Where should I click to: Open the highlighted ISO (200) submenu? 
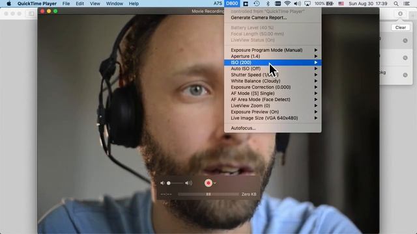click(273, 62)
